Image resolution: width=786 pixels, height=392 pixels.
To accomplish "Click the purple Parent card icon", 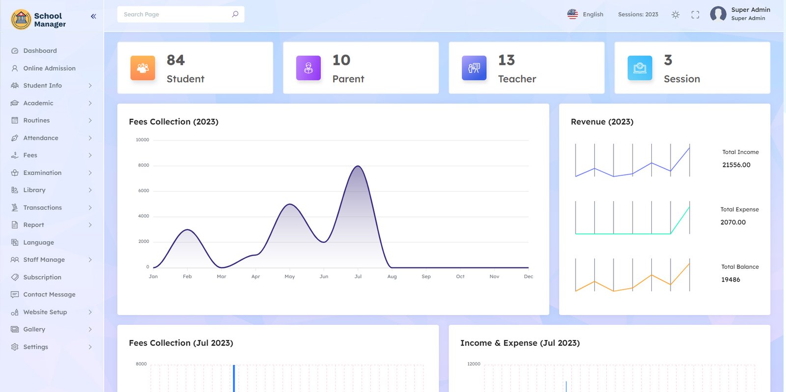I will (309, 68).
